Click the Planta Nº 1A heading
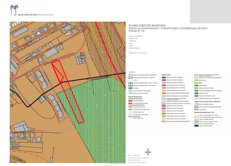Viewport: 231px width, 166px height. [138, 31]
